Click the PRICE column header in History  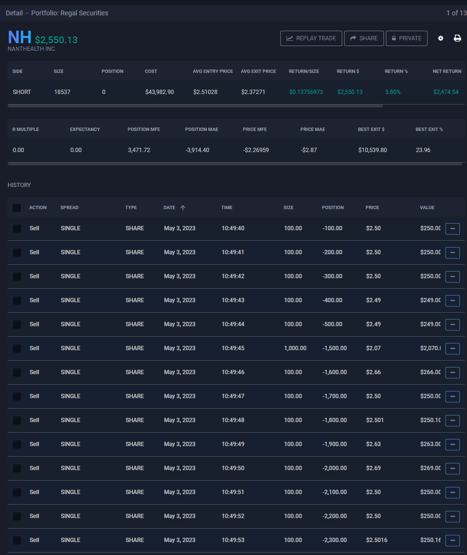point(372,208)
